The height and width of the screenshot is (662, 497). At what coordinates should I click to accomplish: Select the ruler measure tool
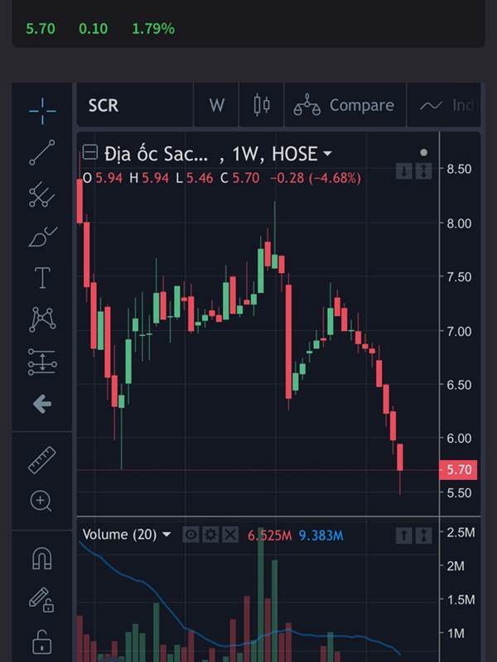click(x=42, y=460)
